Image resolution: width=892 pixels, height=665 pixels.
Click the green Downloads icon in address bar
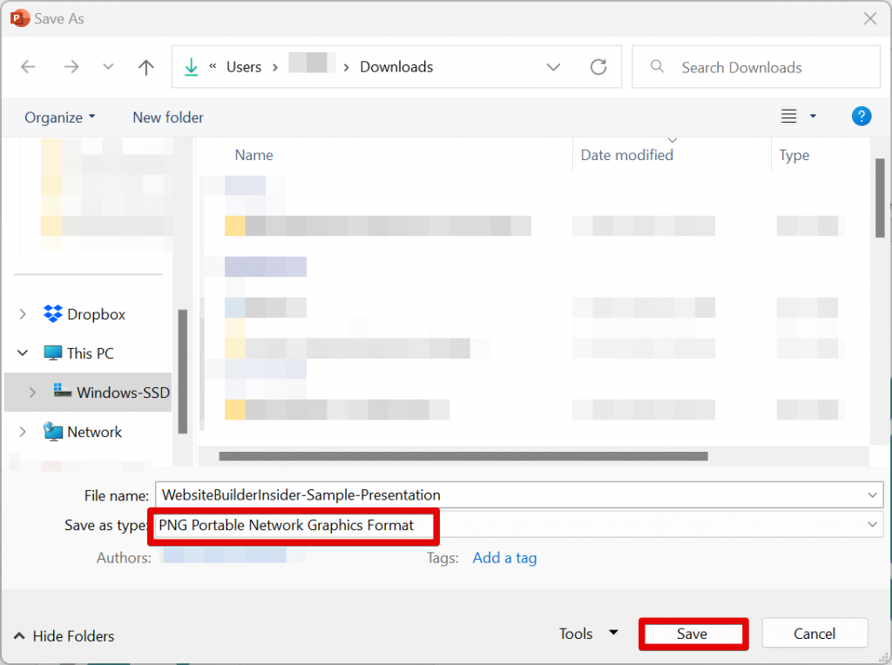click(x=191, y=66)
